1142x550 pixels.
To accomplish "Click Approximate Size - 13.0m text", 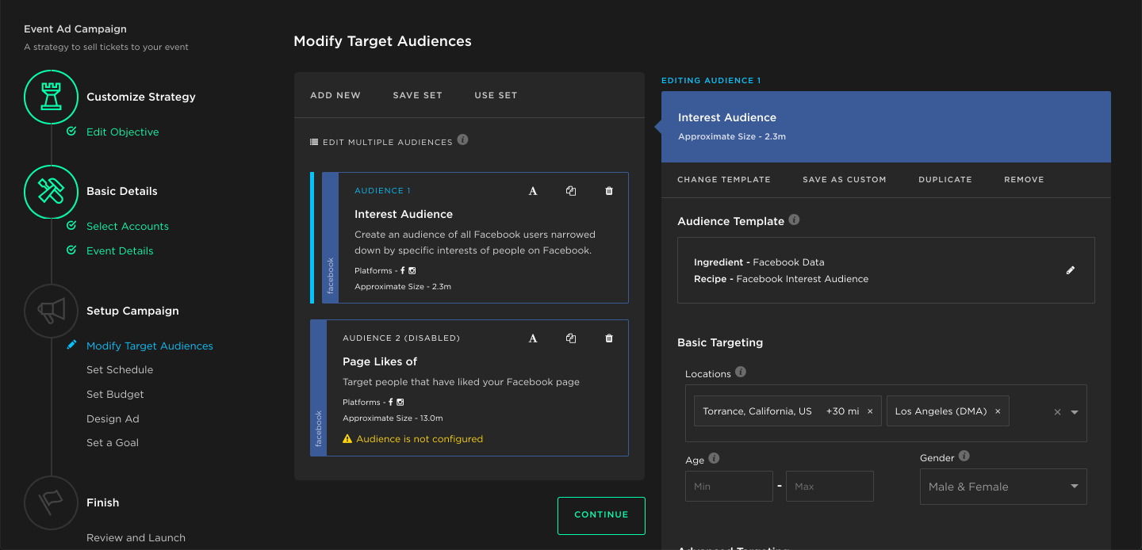I will [393, 418].
